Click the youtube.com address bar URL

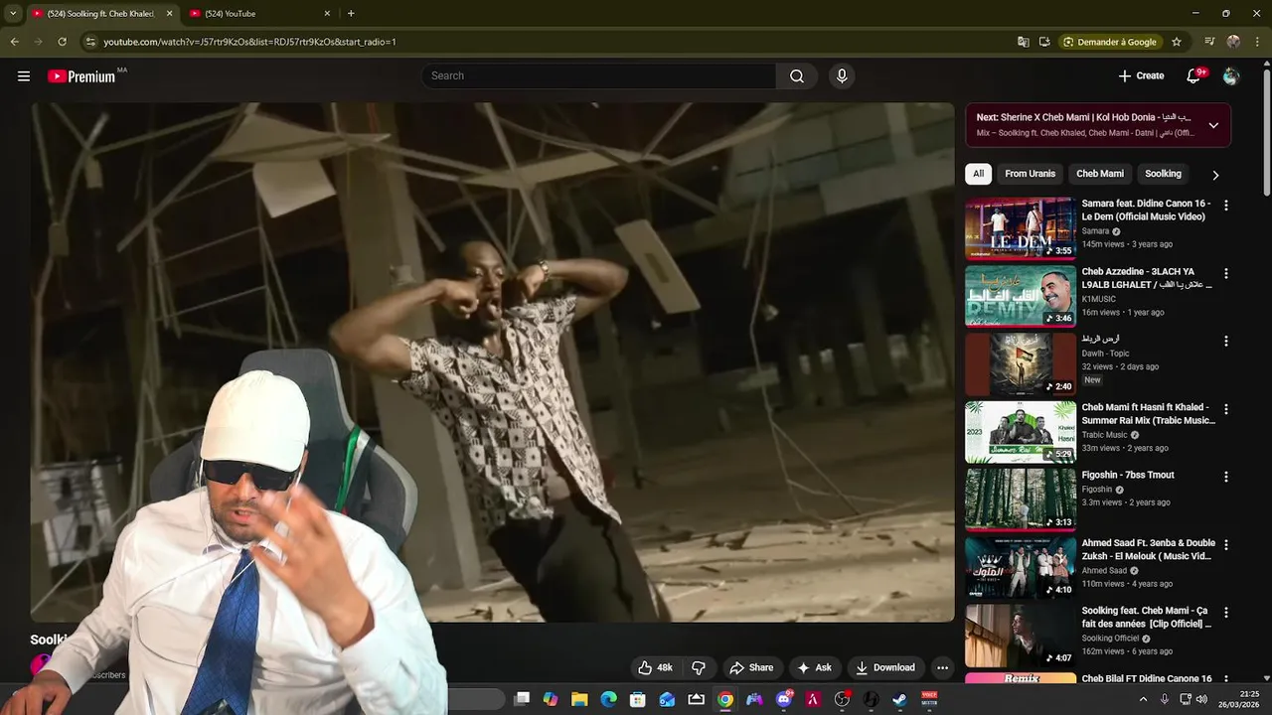tap(249, 42)
